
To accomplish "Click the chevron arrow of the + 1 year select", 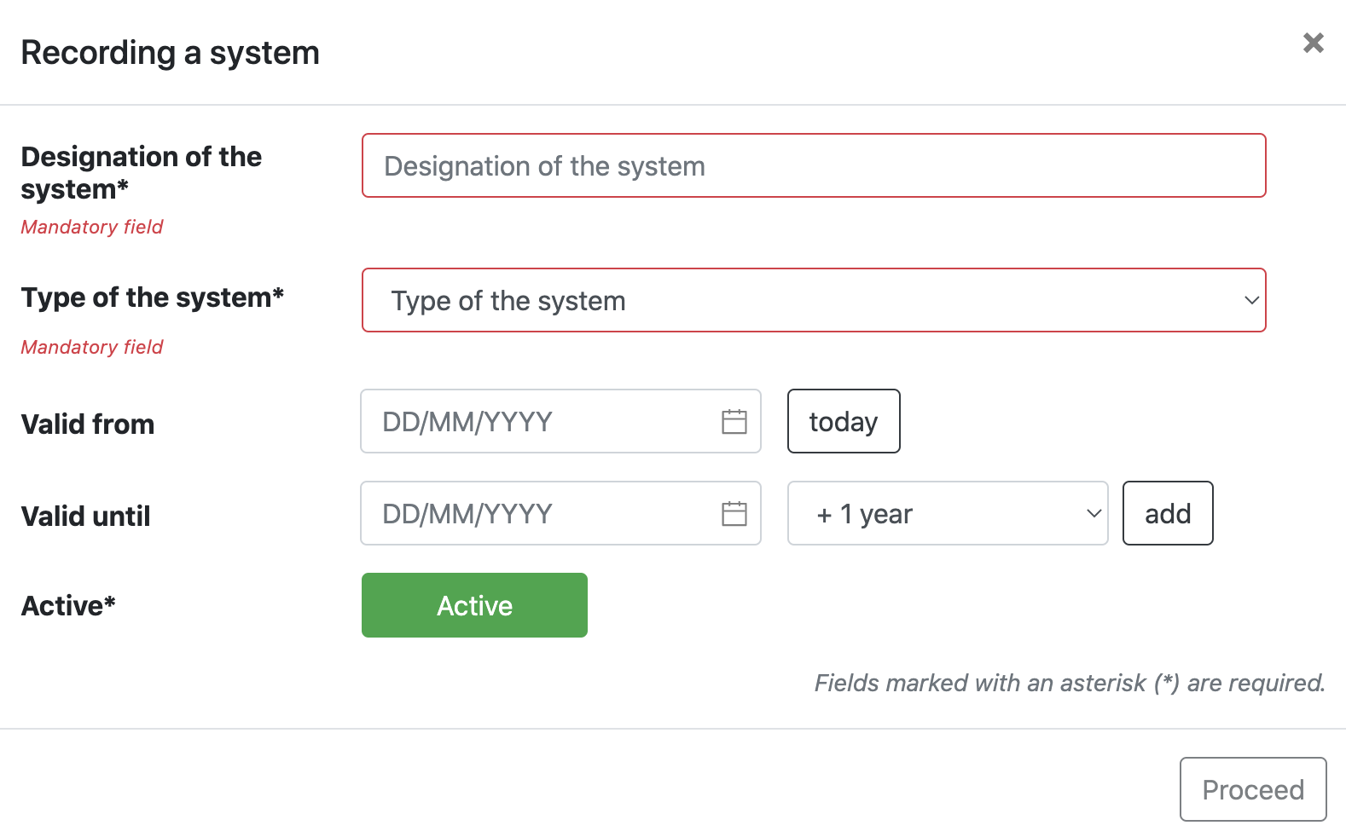I will click(1094, 513).
